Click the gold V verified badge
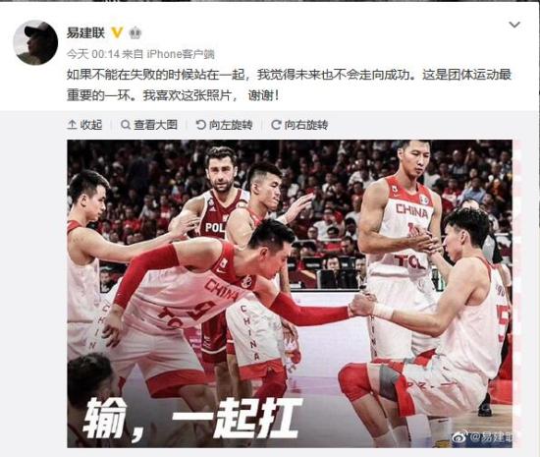Screen dimensions: 540x457 [117, 33]
